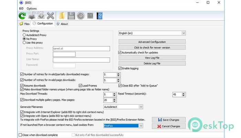Image resolution: width=241 pixels, height=138 pixels.
Task: Click the Cancel Changes button
Action: [169, 126]
